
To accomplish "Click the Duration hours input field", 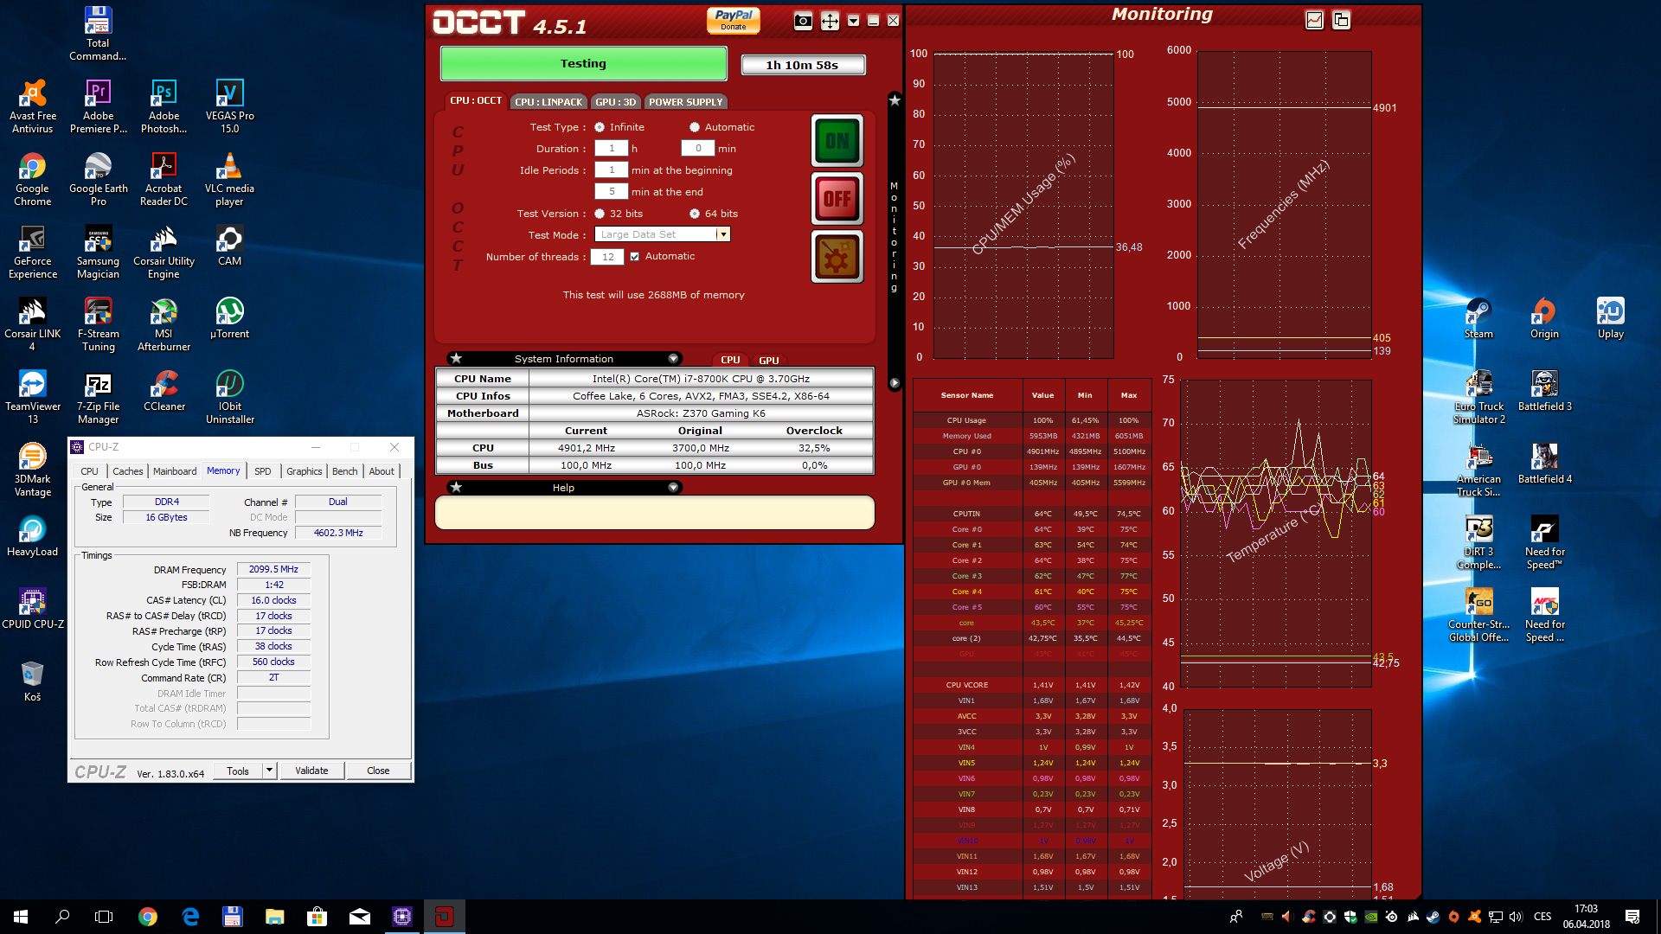I will 611,149.
